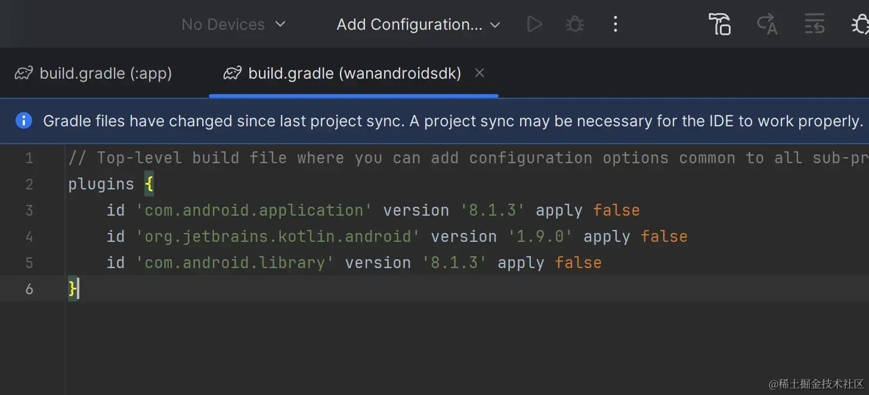
Task: Open the More Actions three-dot menu
Action: (616, 24)
